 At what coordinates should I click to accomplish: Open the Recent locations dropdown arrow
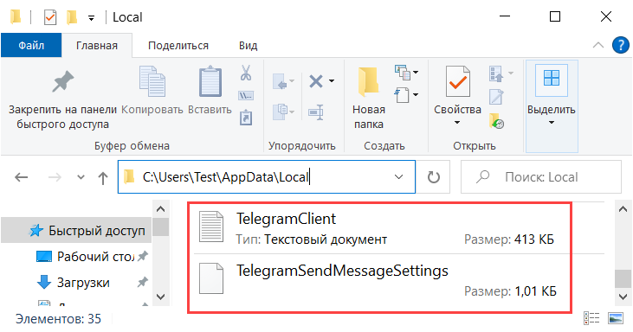[81, 177]
